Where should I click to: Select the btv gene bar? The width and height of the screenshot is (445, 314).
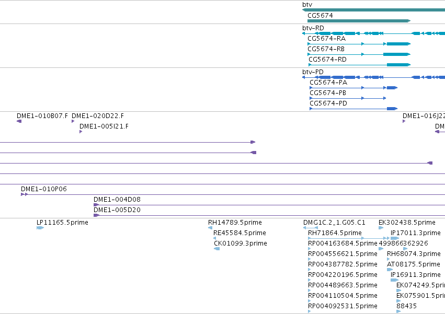point(373,10)
